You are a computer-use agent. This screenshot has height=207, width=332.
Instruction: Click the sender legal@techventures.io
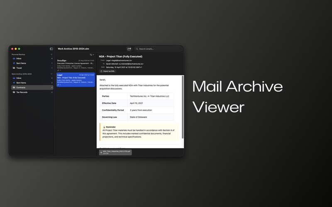click(x=119, y=60)
